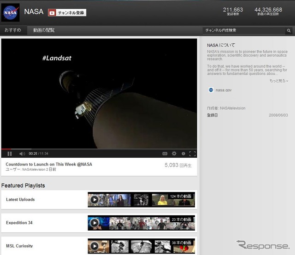Click the video area showing #Landsat
The image size is (295, 255).
pyautogui.click(x=99, y=94)
